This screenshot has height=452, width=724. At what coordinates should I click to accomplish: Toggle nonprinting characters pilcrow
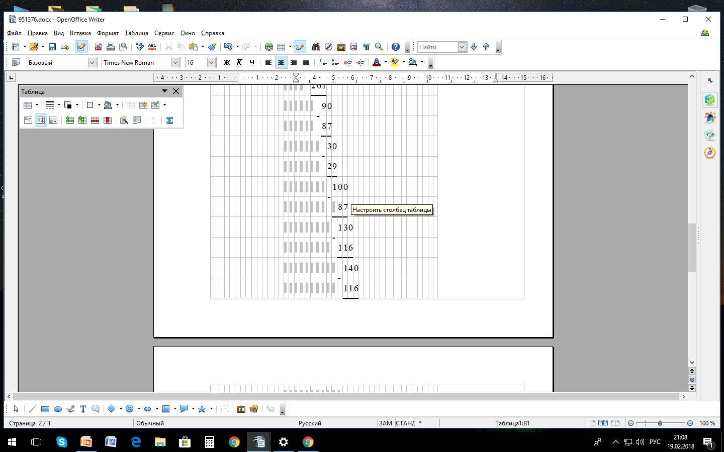(367, 47)
